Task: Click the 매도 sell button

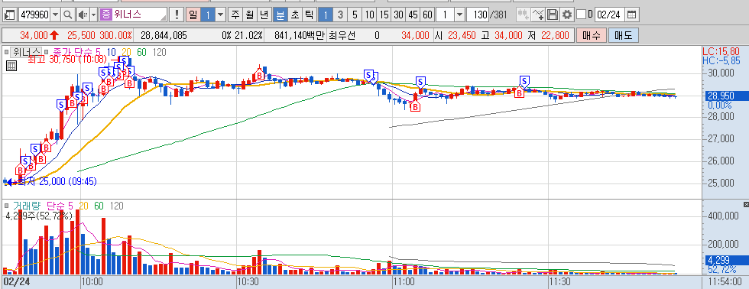Action: tap(623, 35)
